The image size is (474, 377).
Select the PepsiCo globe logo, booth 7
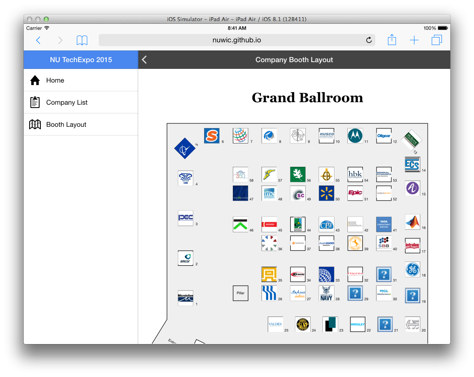[x=240, y=136]
